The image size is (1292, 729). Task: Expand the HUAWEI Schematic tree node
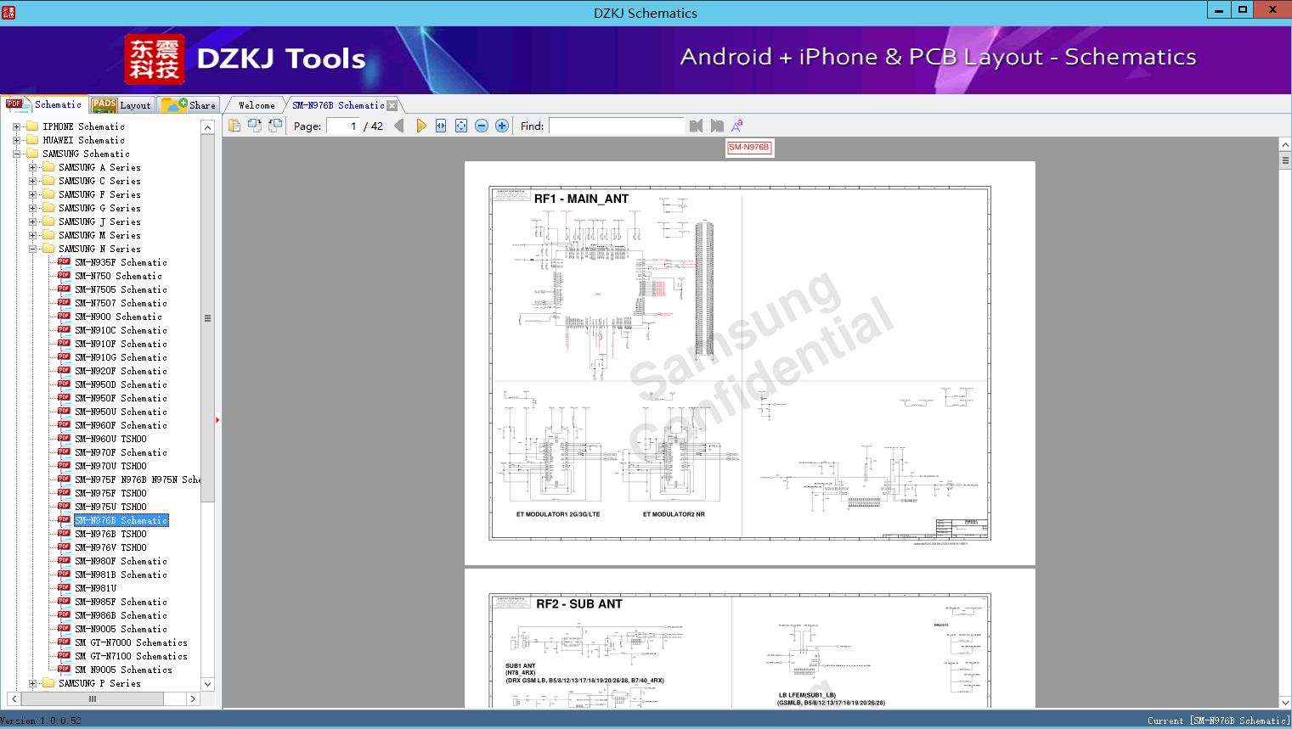coord(16,140)
